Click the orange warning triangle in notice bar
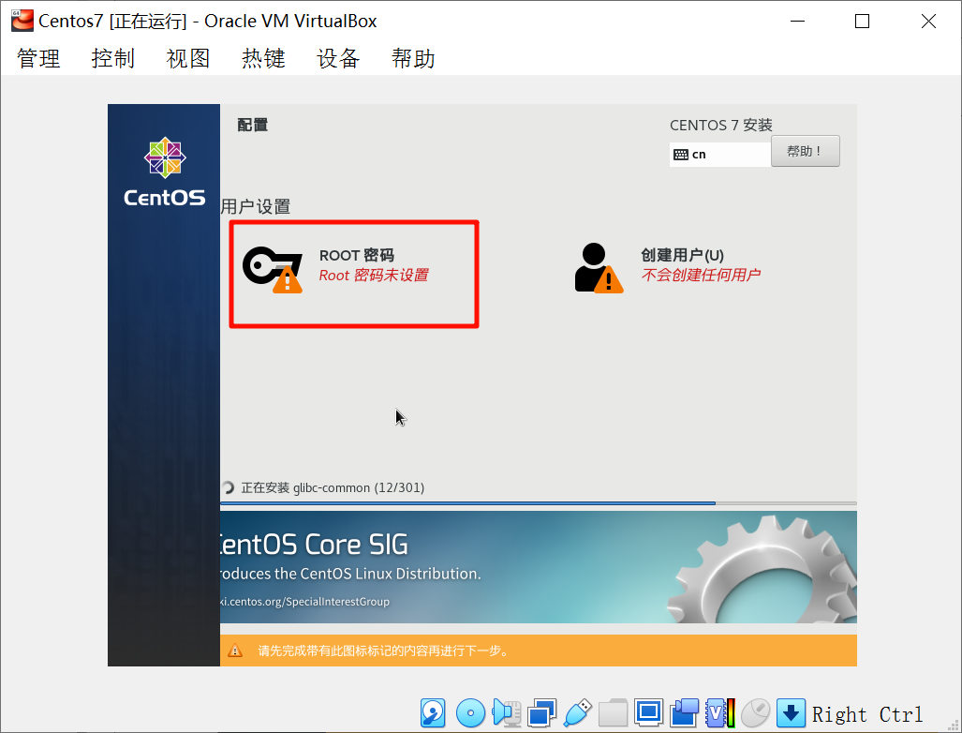 [235, 651]
